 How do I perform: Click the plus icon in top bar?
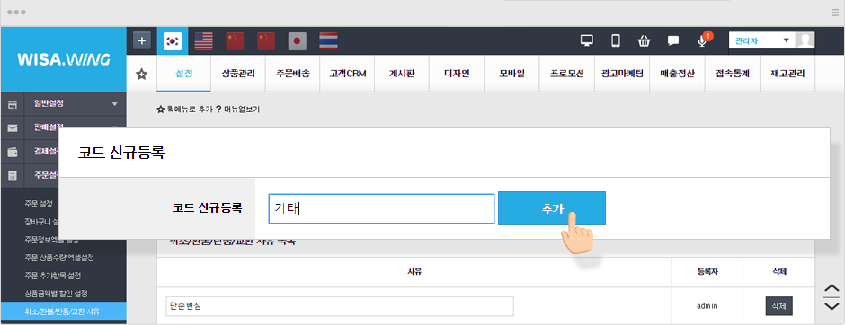click(x=142, y=41)
